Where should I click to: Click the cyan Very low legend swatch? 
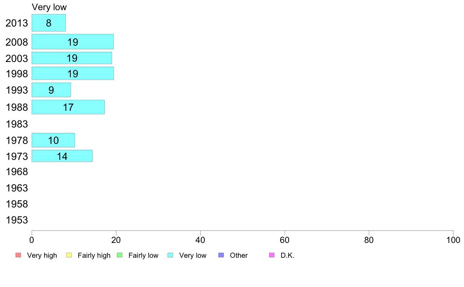coord(170,255)
